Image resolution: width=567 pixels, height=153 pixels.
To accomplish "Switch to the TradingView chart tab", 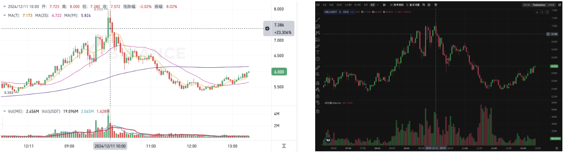I will coord(539,5).
